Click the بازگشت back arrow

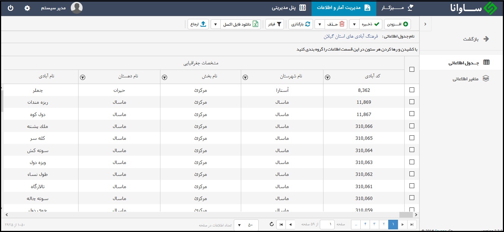[x=486, y=39]
